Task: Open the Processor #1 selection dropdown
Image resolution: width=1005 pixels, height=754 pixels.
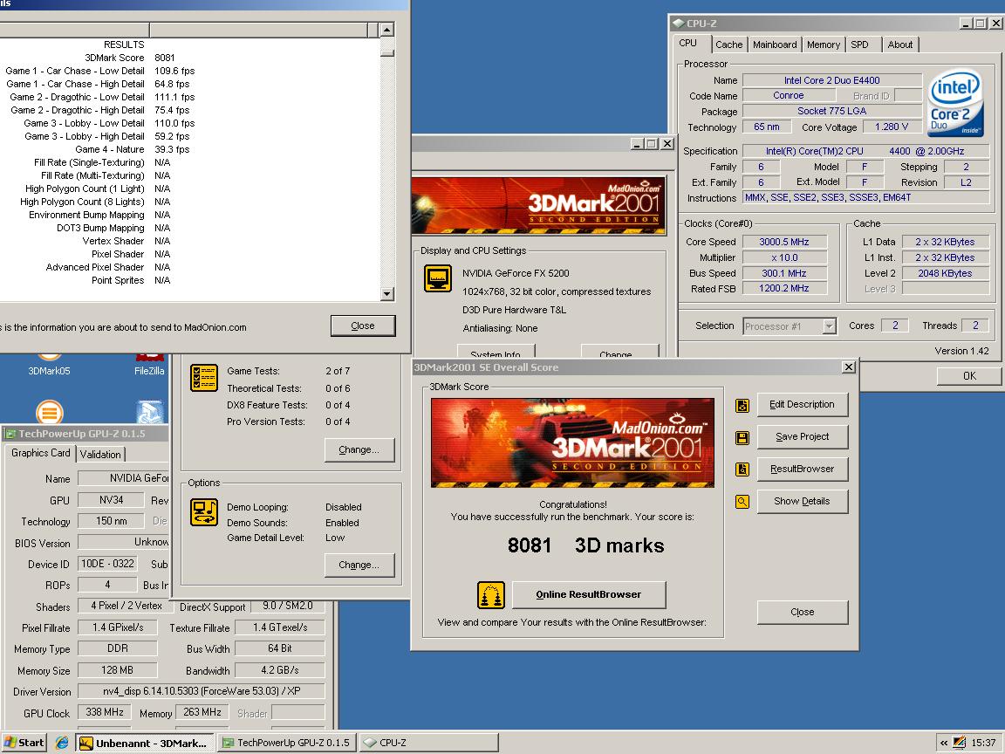Action: pyautogui.click(x=830, y=326)
